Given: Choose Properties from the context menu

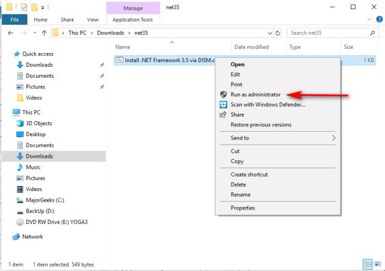Looking at the screenshot, I should (242, 208).
